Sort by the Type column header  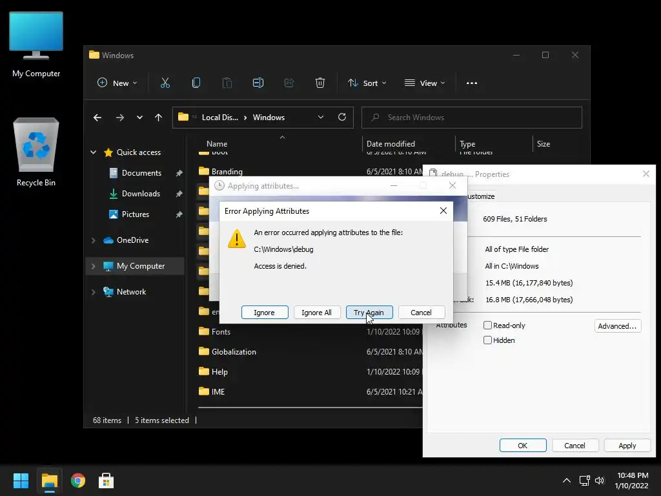(x=467, y=144)
